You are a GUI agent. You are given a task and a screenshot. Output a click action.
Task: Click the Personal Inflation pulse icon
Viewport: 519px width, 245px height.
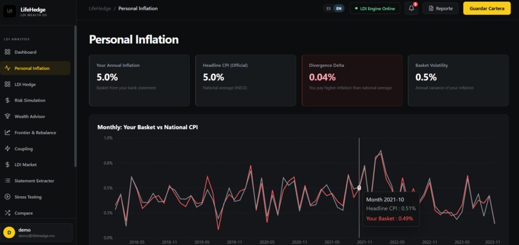7,68
